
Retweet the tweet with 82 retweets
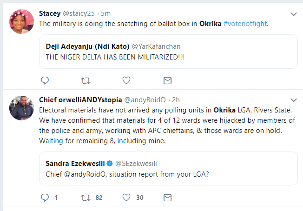pos(86,198)
